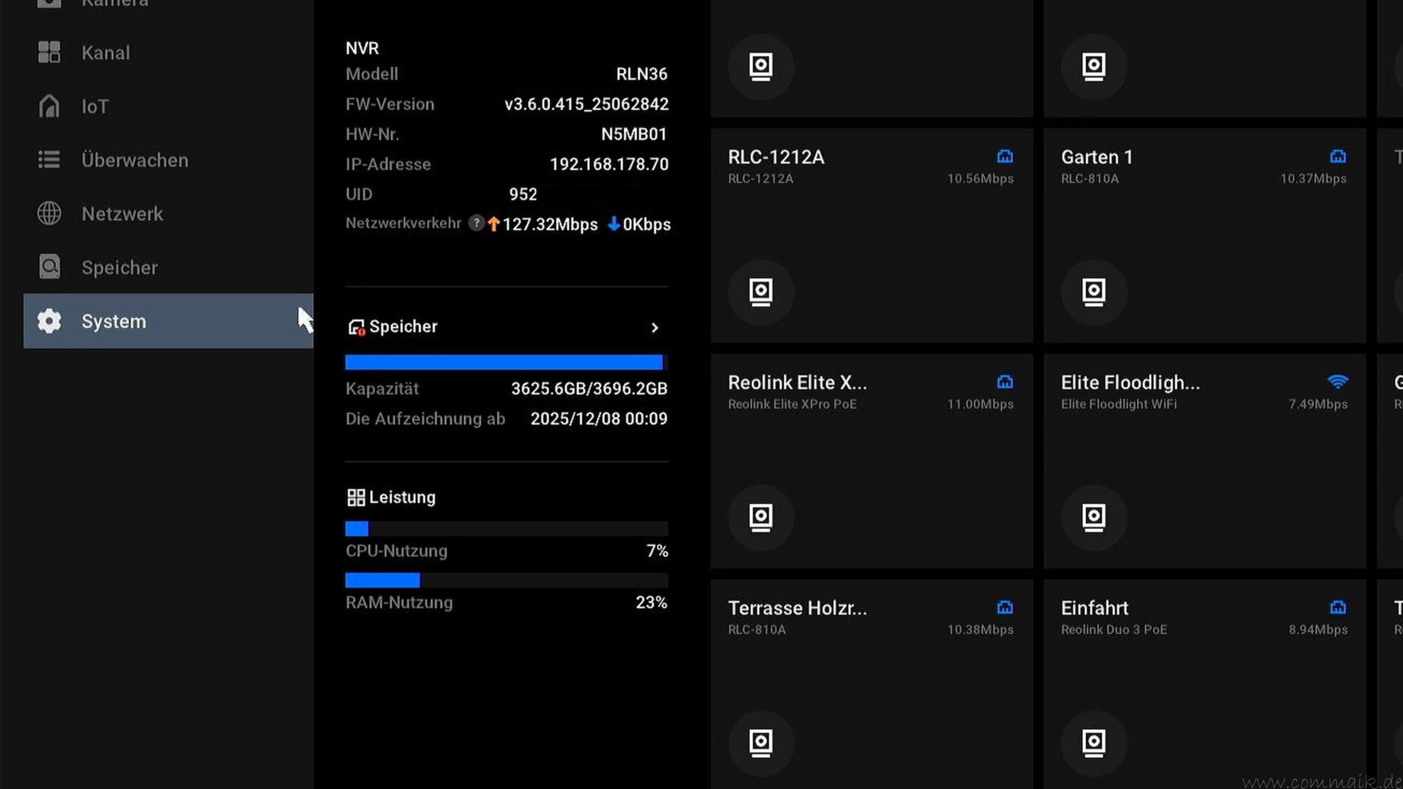1403x789 pixels.
Task: Open the IoT sidebar section
Action: pos(95,106)
